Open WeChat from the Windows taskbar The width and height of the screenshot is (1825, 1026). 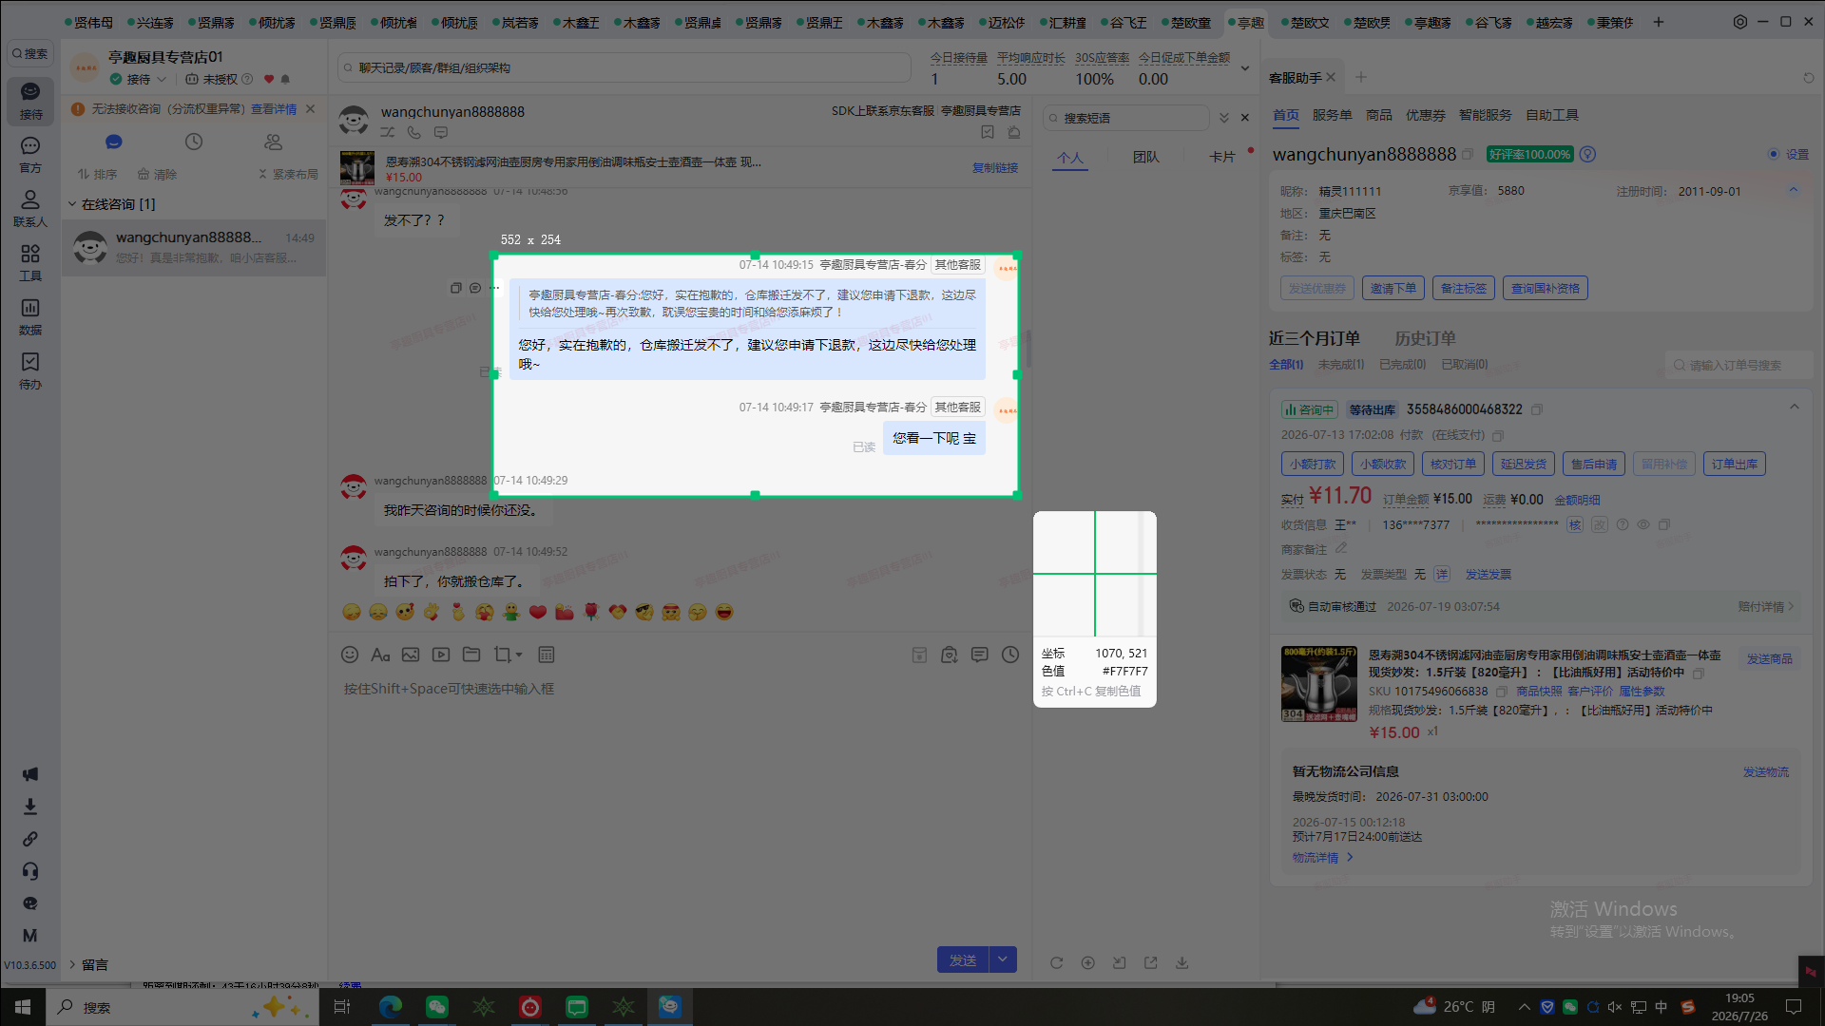click(436, 1007)
